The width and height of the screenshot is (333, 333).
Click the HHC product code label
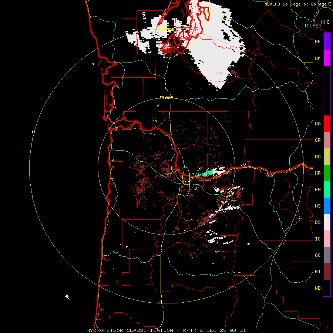coord(325,22)
